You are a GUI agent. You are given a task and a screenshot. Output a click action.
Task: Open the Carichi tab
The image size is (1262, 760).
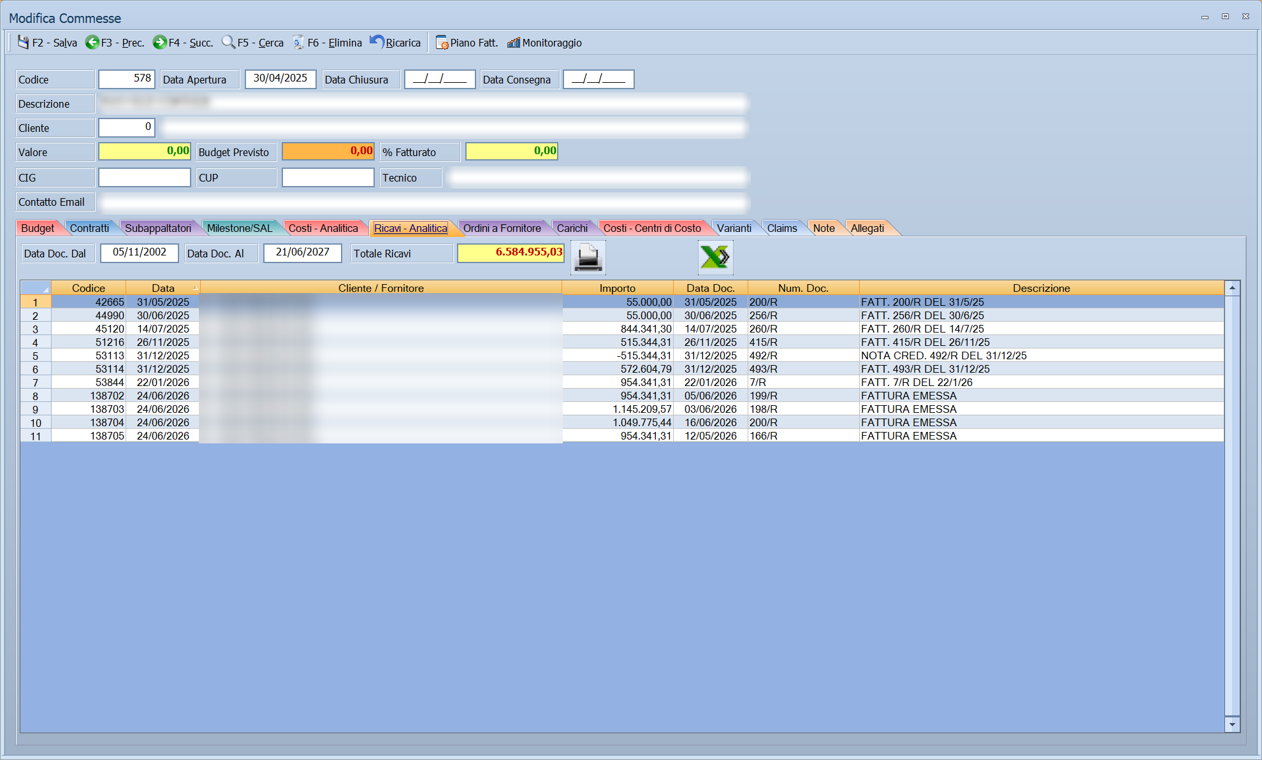(x=572, y=228)
